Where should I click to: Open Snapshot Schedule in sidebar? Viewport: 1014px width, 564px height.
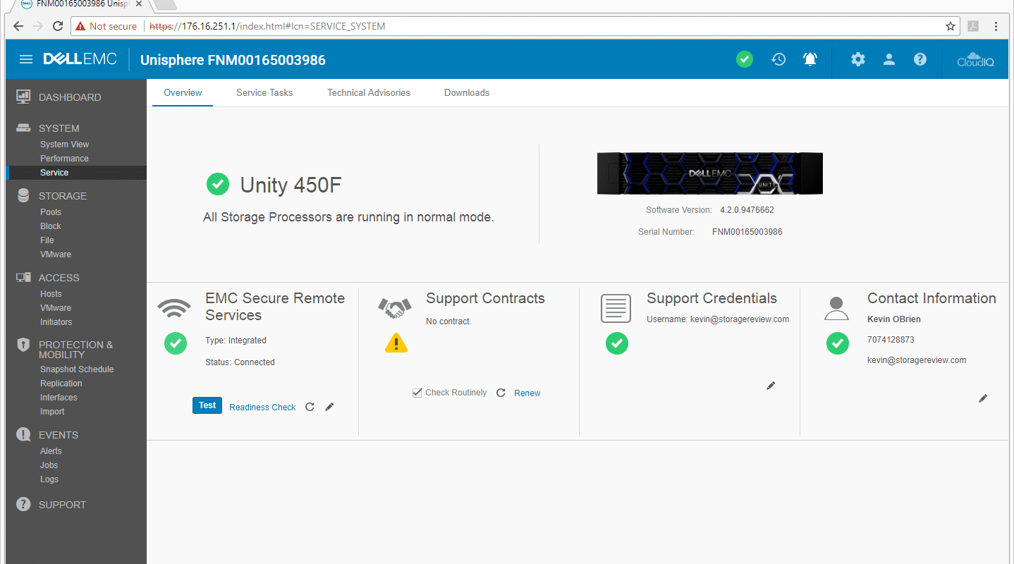click(x=77, y=369)
